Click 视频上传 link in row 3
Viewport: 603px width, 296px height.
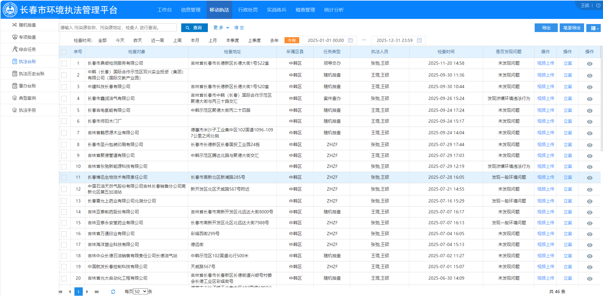(545, 87)
